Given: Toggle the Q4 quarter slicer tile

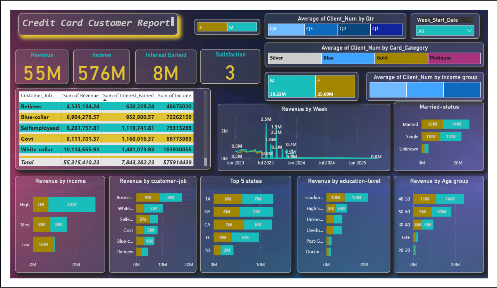Looking at the screenshot, I should (x=286, y=29).
